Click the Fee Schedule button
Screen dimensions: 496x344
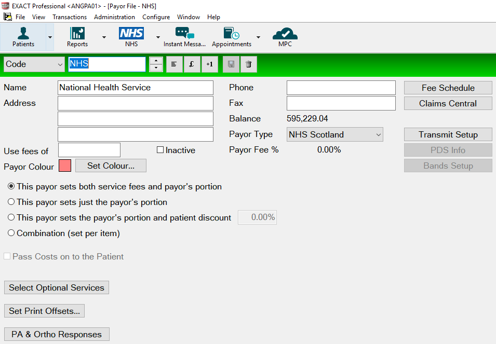click(x=448, y=88)
